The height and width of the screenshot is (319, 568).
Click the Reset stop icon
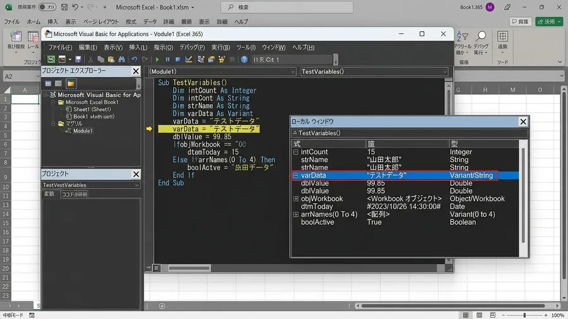tap(177, 59)
